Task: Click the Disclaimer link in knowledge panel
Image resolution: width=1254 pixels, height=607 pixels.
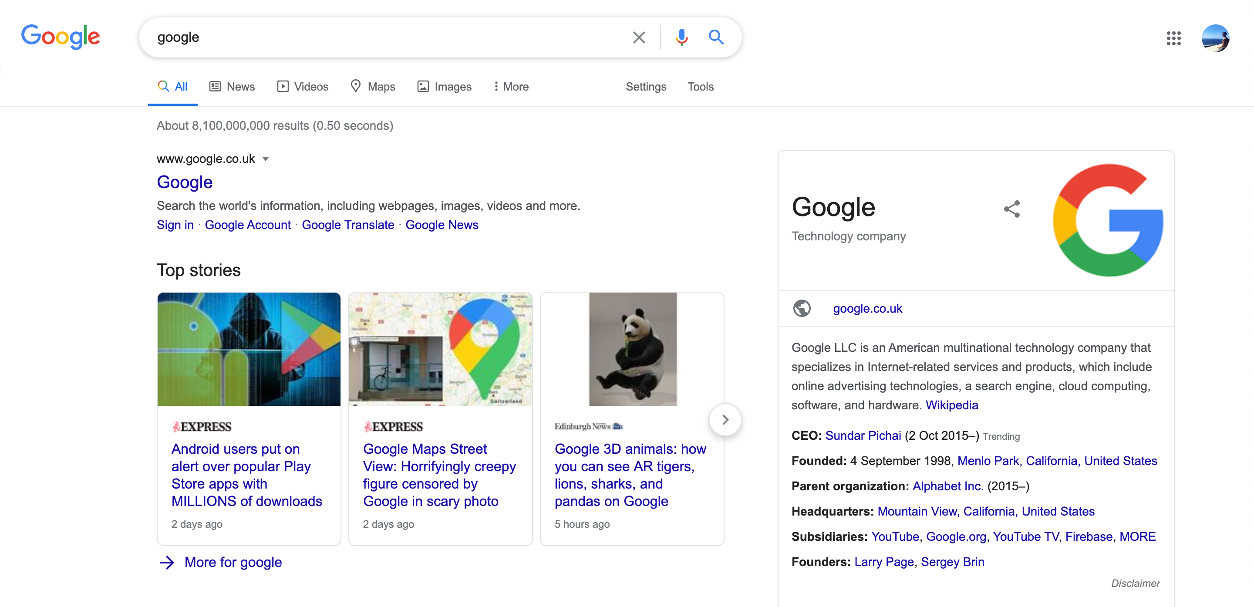Action: click(x=1135, y=583)
